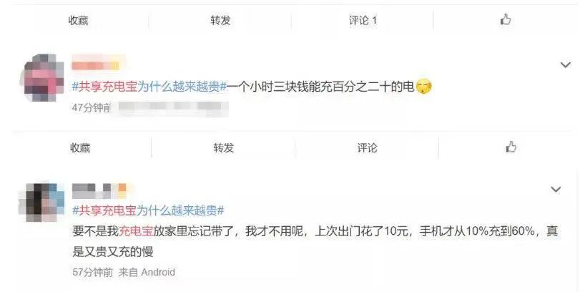Select 收藏 in the row containing 评论 1
This screenshot has height=292, width=580.
(x=78, y=20)
